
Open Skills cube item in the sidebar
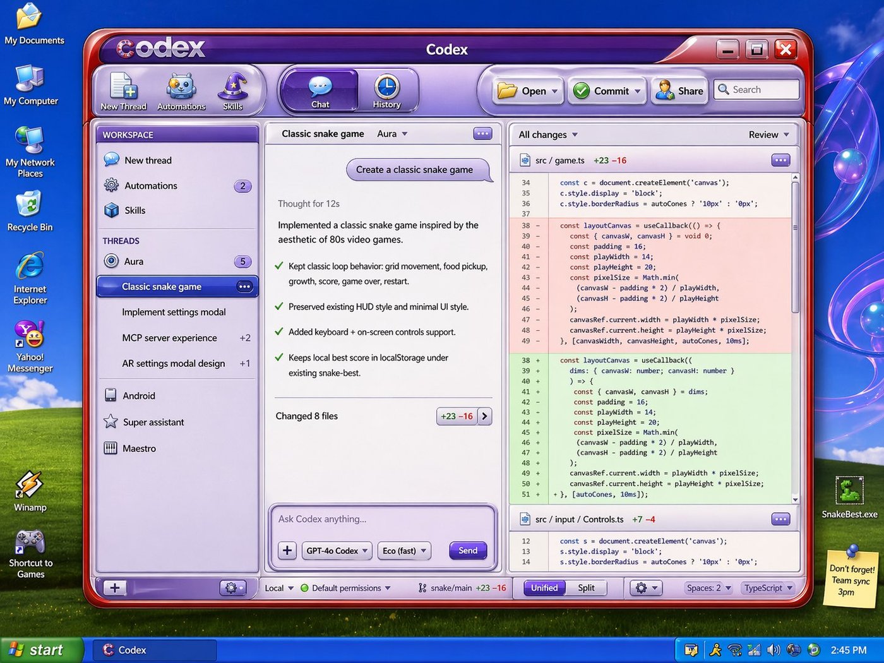point(177,210)
